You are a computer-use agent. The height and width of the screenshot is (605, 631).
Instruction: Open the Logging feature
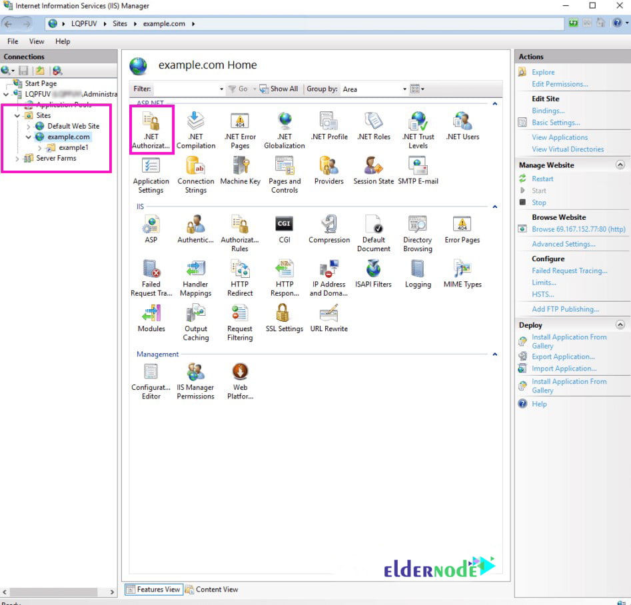pyautogui.click(x=418, y=273)
